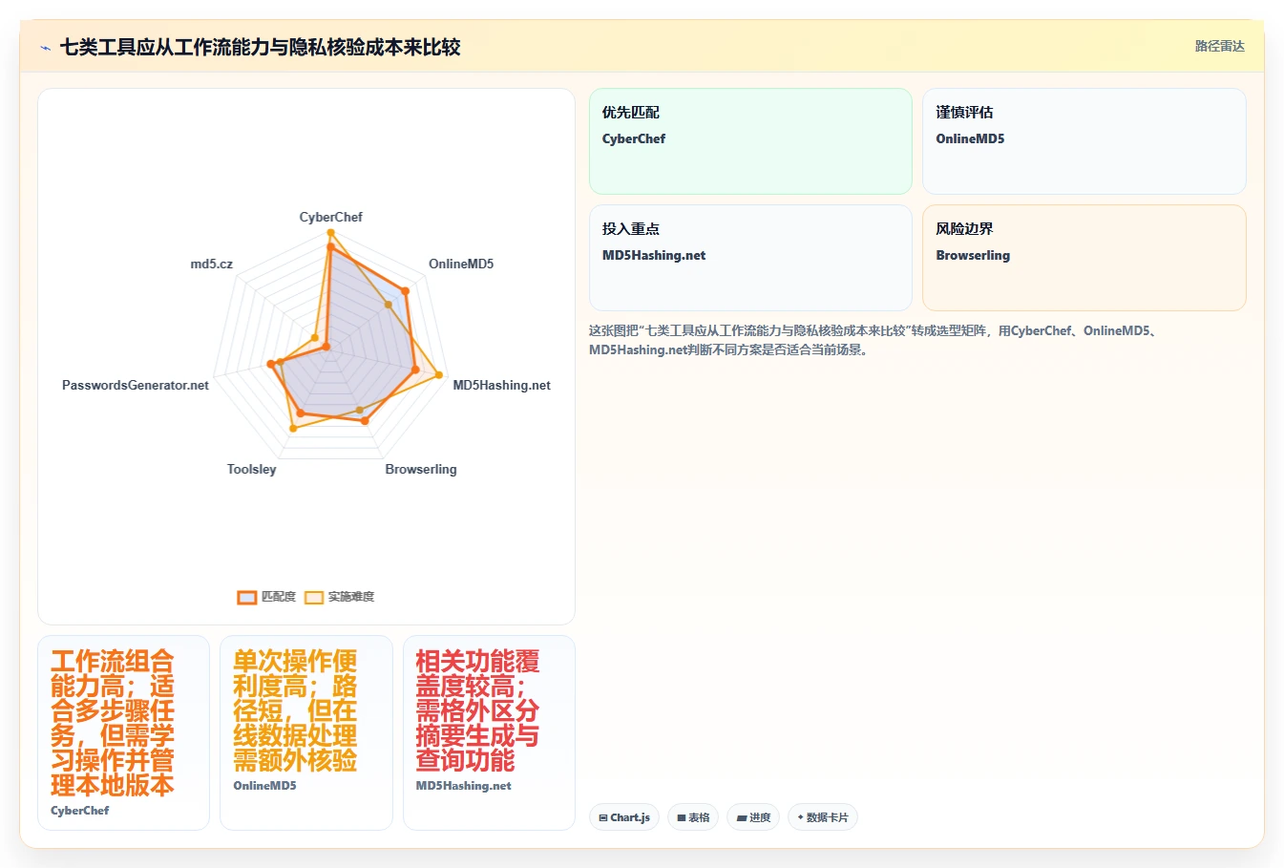Select the 工作流组合能力高 CyberChef summary card
Screen dimensions: 1284x868
click(x=123, y=732)
